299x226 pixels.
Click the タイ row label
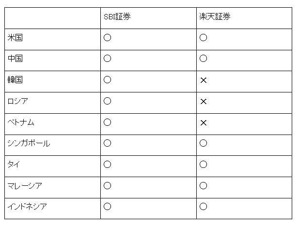13,165
